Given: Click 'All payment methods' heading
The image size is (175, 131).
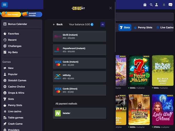Looking at the screenshot, I should click(x=66, y=104).
